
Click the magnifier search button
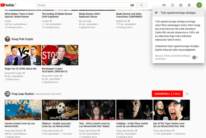point(141,5)
